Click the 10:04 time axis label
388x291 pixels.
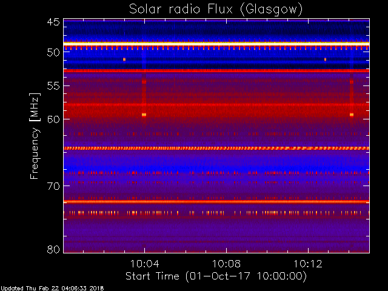(144, 264)
